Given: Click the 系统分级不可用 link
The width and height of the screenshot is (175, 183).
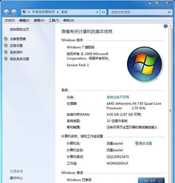Looking at the screenshot, I should 118,97.
